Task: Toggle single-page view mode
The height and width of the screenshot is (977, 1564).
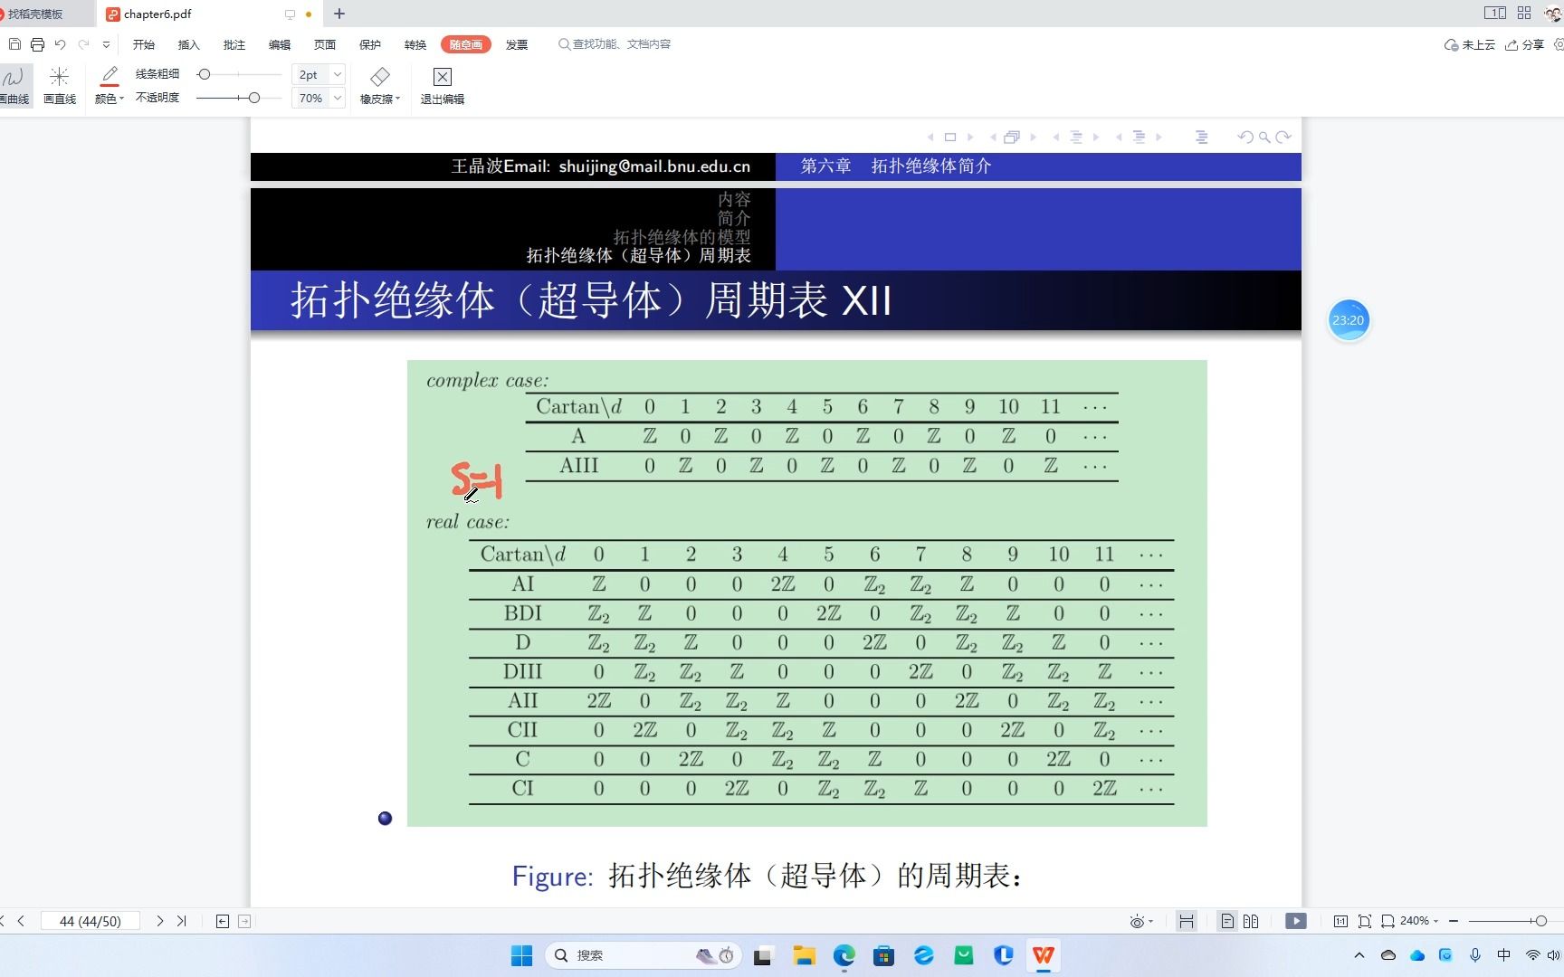Action: [1227, 921]
